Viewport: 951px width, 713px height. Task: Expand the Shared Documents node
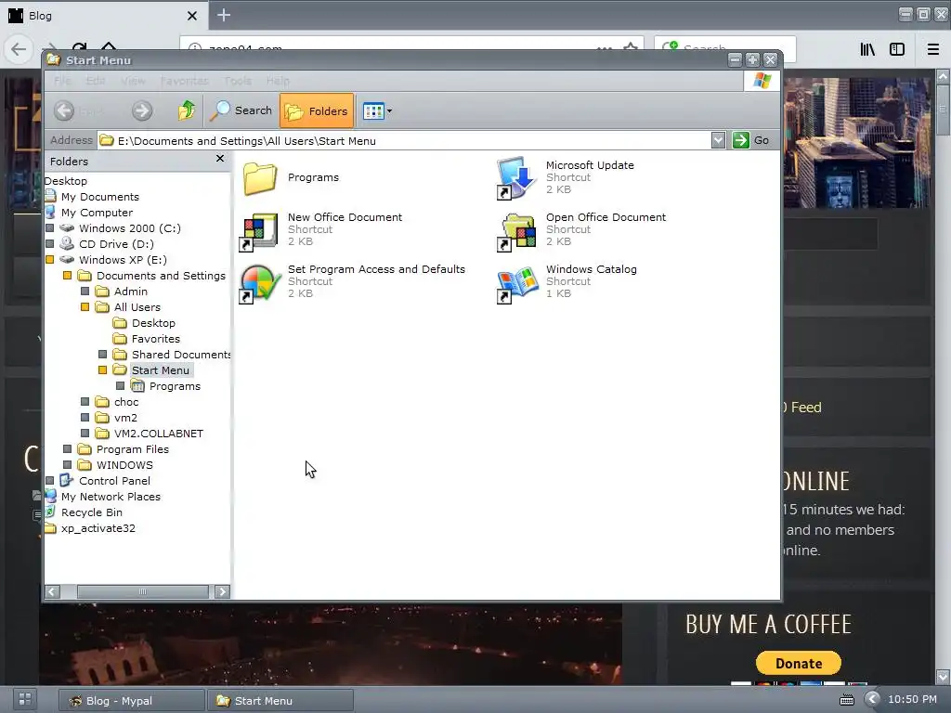point(102,355)
